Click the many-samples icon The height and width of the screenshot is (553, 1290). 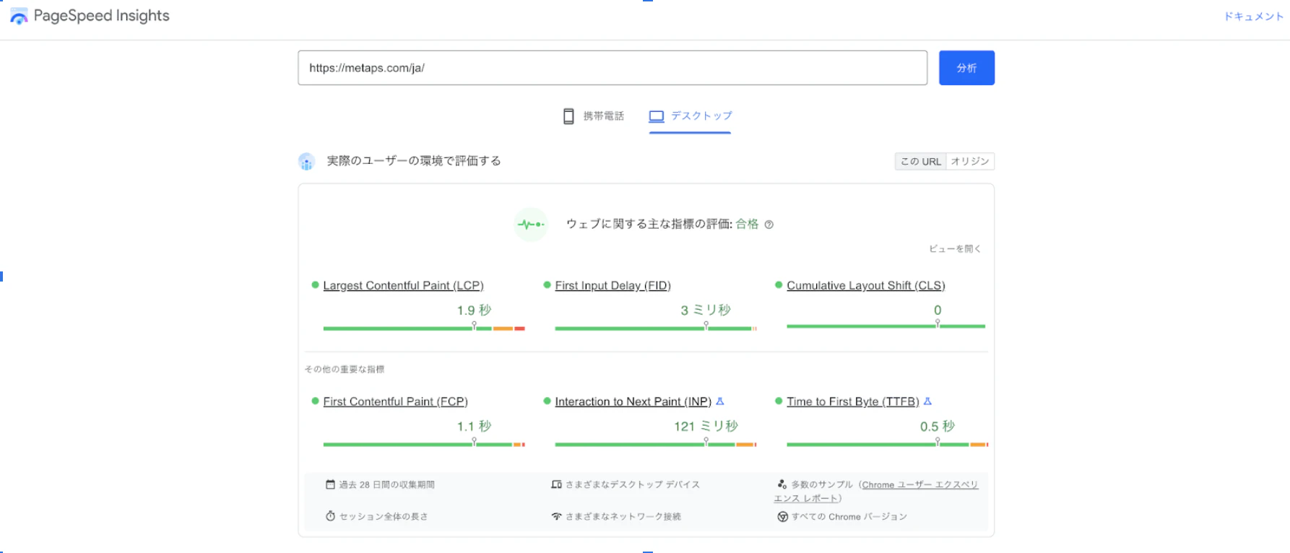point(782,484)
